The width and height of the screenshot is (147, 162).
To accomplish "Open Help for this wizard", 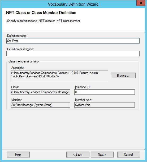I will (18, 155).
